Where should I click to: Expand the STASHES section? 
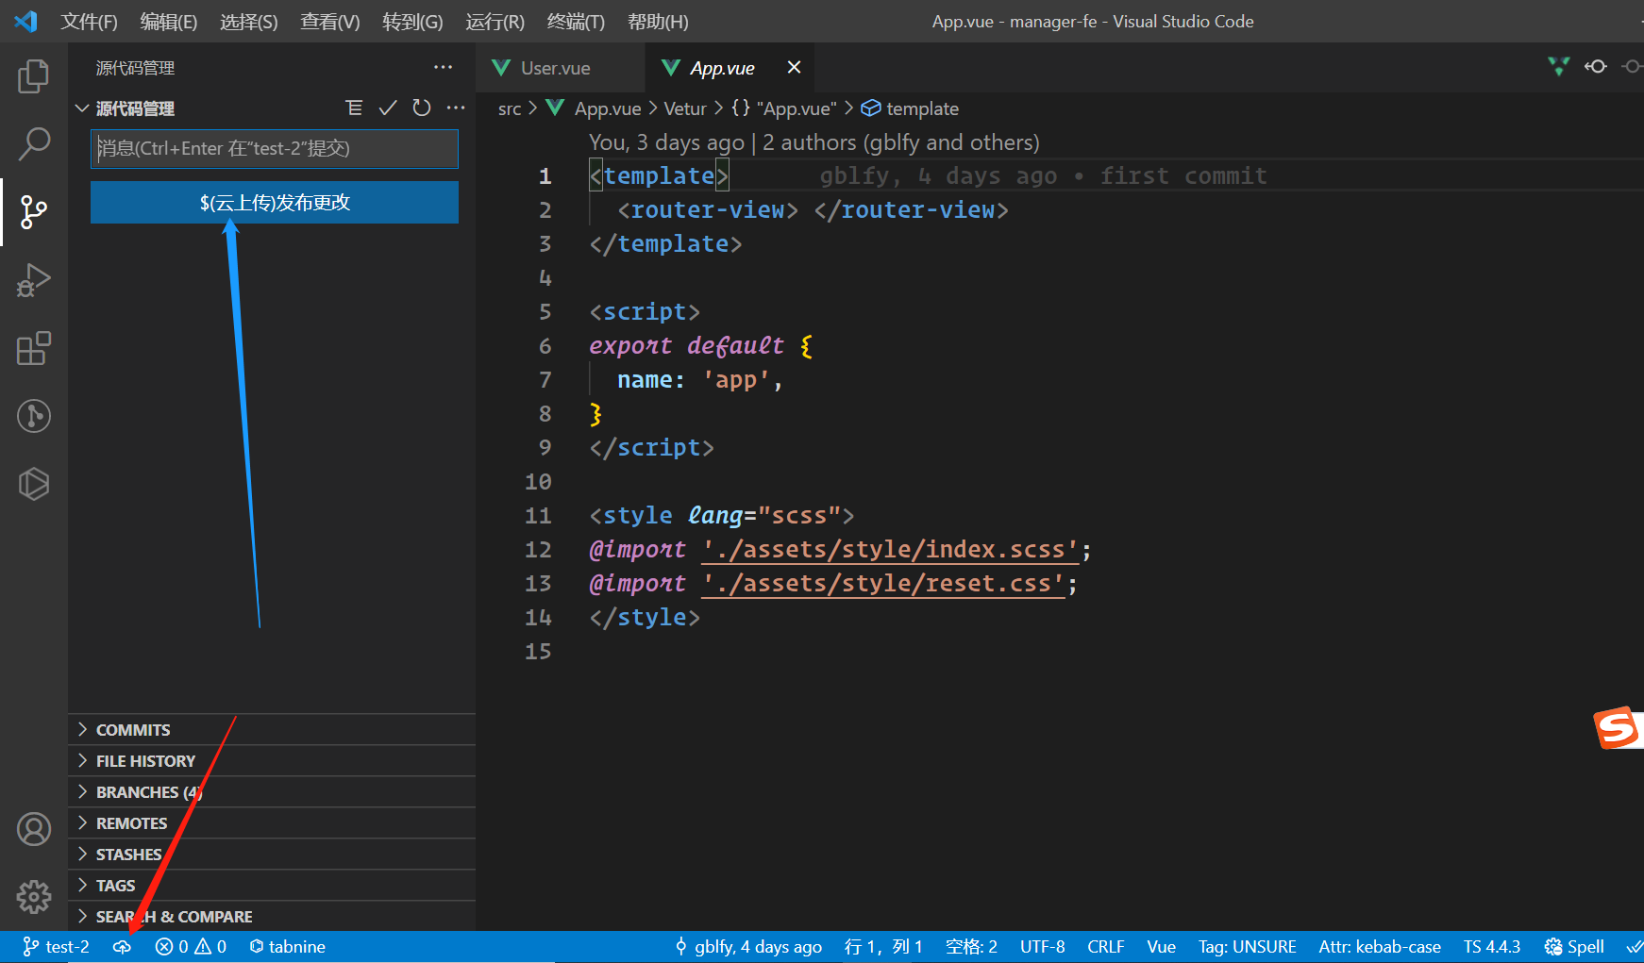[272, 854]
